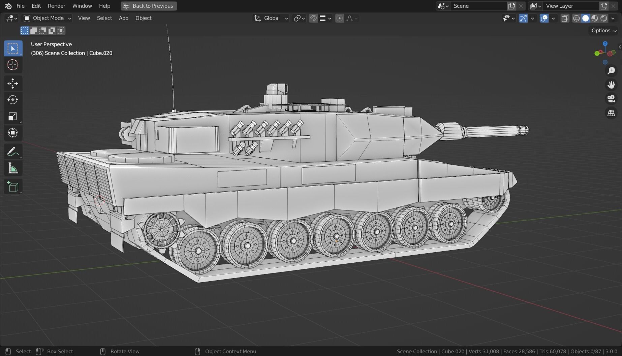Click the Back to Previous button

pyautogui.click(x=149, y=6)
